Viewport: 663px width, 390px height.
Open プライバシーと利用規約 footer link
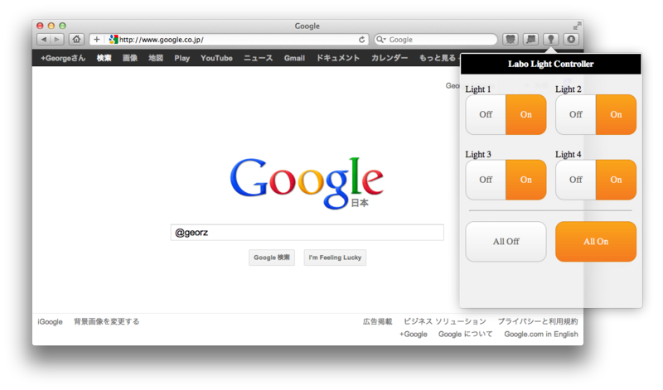538,321
